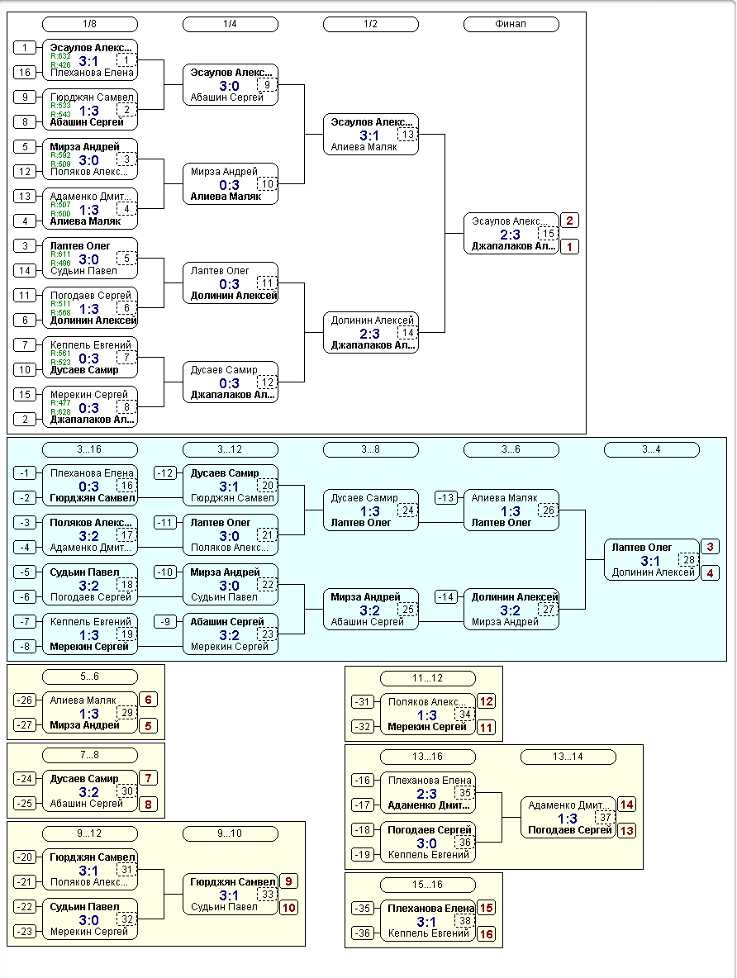The width and height of the screenshot is (737, 978).
Task: Click the Финал round header
Action: tap(511, 24)
